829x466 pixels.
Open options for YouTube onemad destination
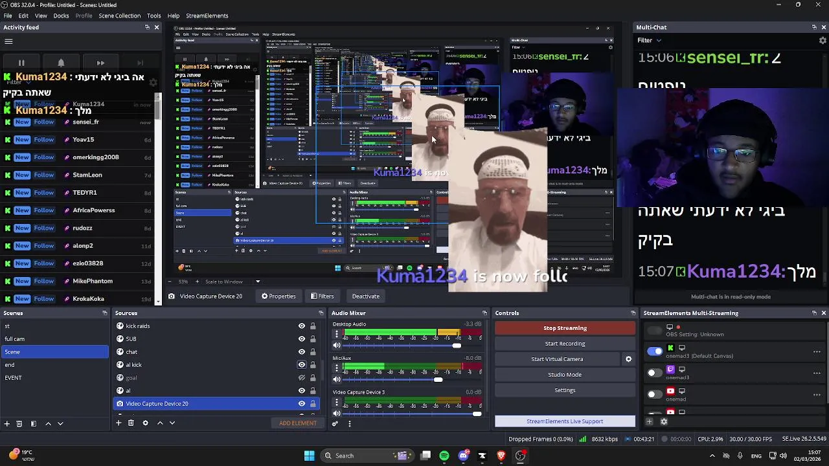[817, 395]
